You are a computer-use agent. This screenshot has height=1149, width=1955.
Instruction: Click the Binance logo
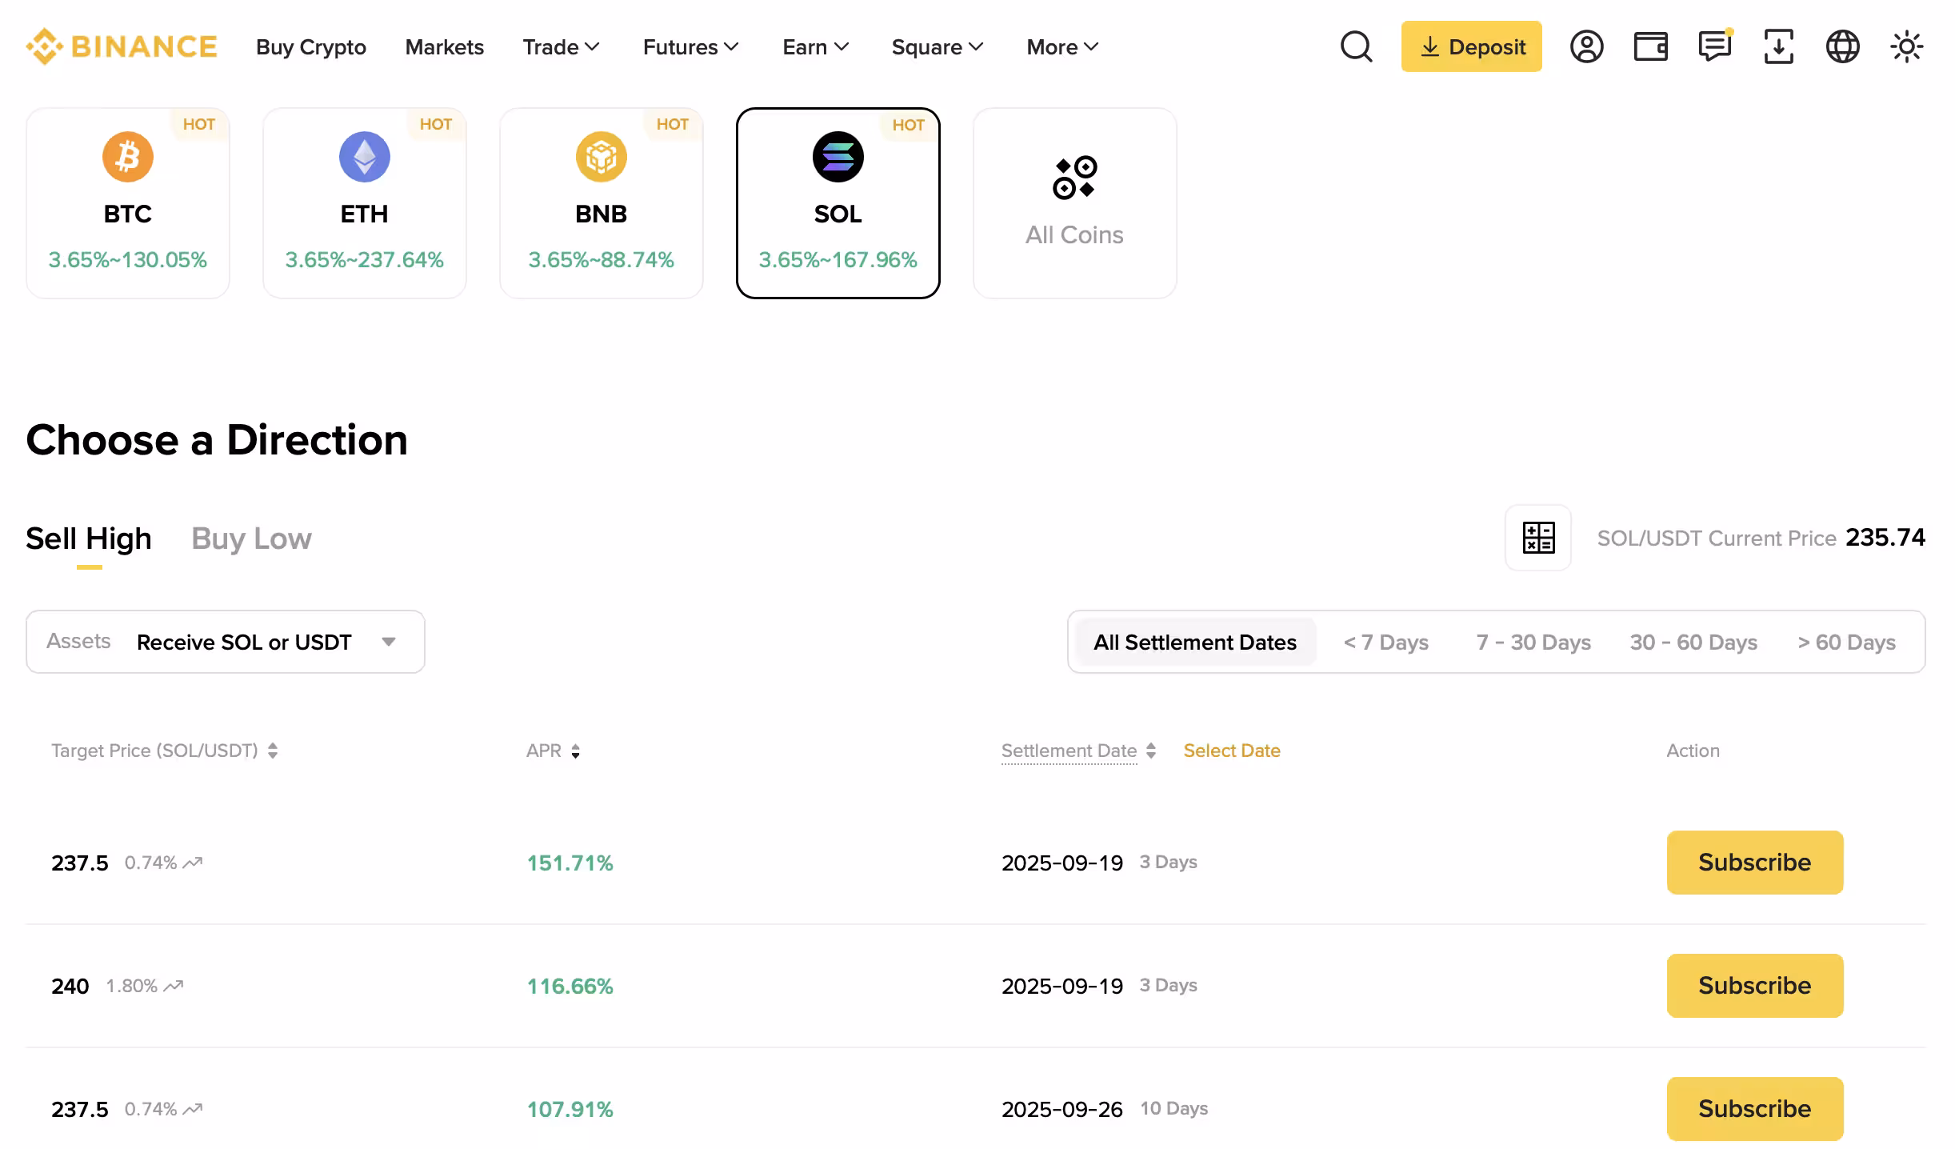click(122, 46)
